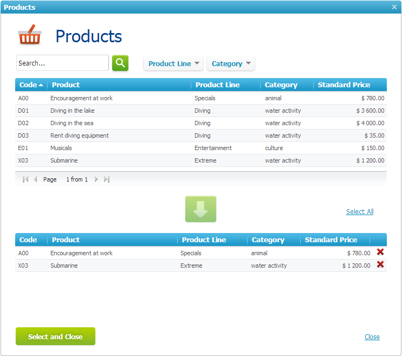Sort upper table by Product column
The image size is (402, 356).
coord(119,85)
